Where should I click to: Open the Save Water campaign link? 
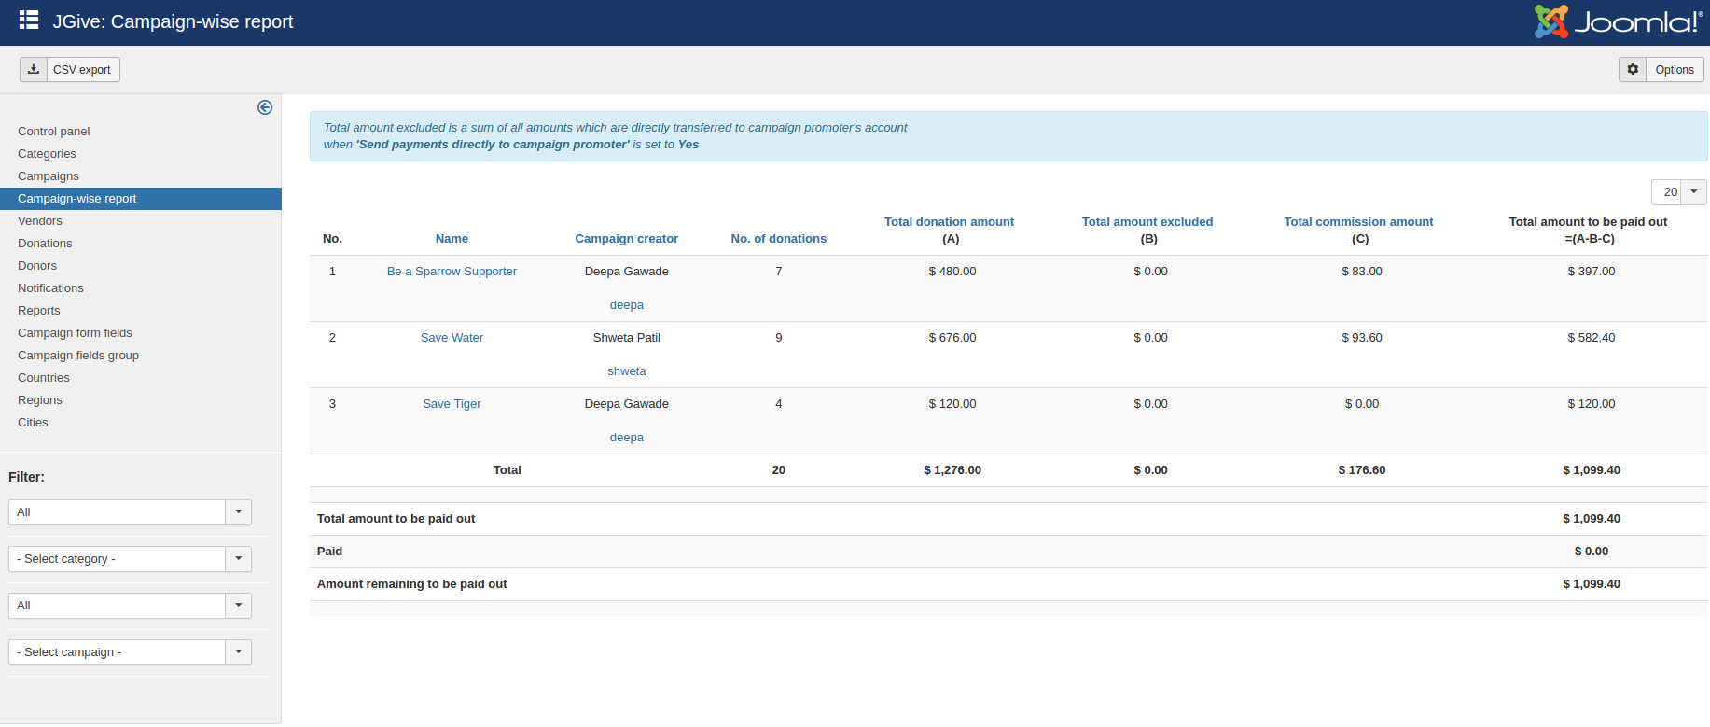coord(452,338)
